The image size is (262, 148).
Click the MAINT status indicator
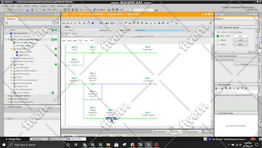(x=218, y=44)
